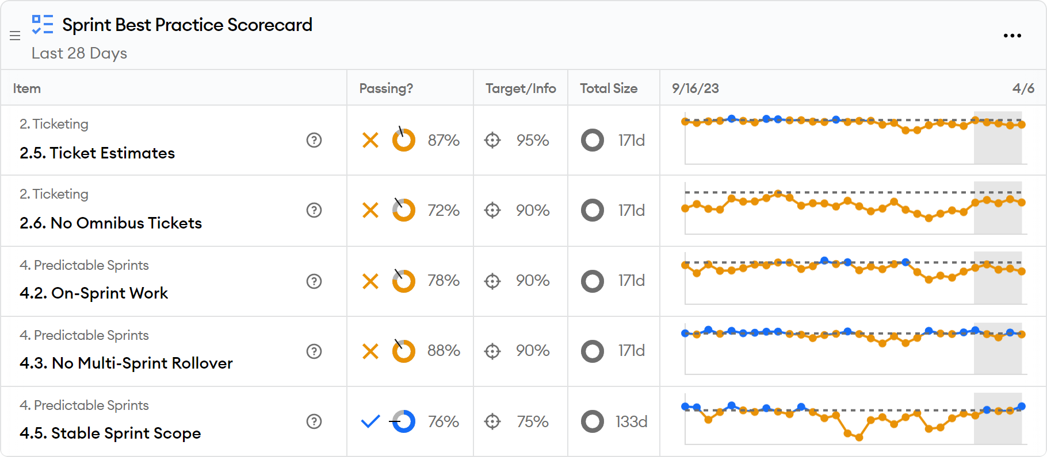Screen dimensions: 1047x457
Task: Open help for Ticket Estimates
Action: tap(314, 140)
